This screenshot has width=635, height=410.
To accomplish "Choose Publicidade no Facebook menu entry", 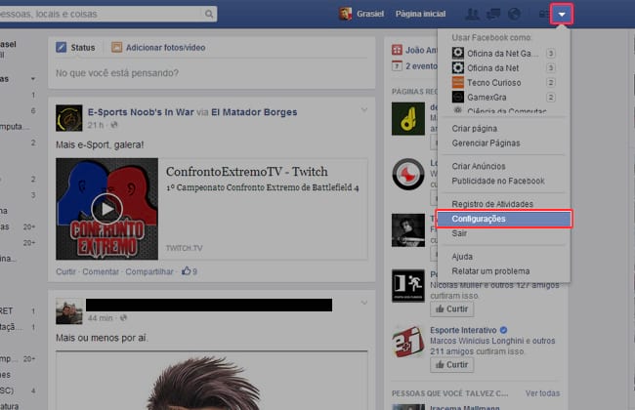I will click(498, 181).
